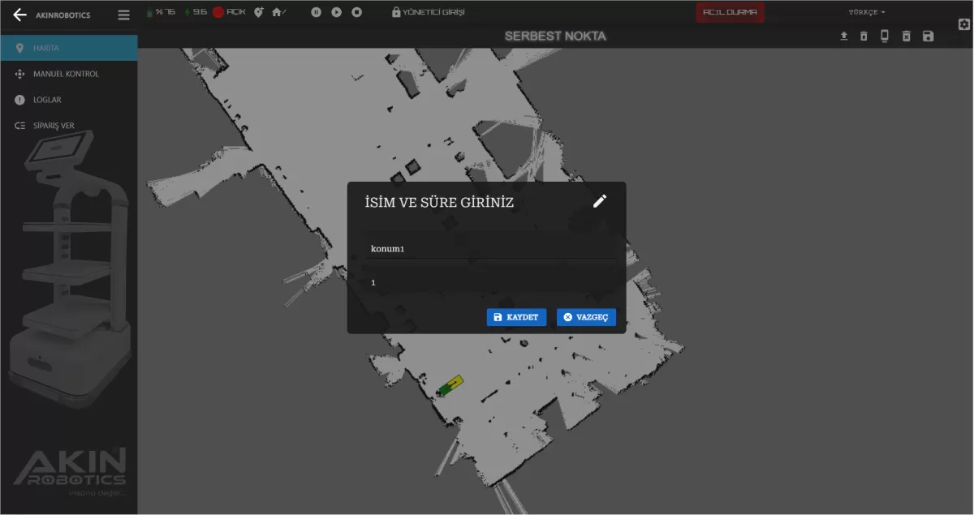The width and height of the screenshot is (974, 515).
Task: Click the home position icon
Action: click(x=278, y=12)
